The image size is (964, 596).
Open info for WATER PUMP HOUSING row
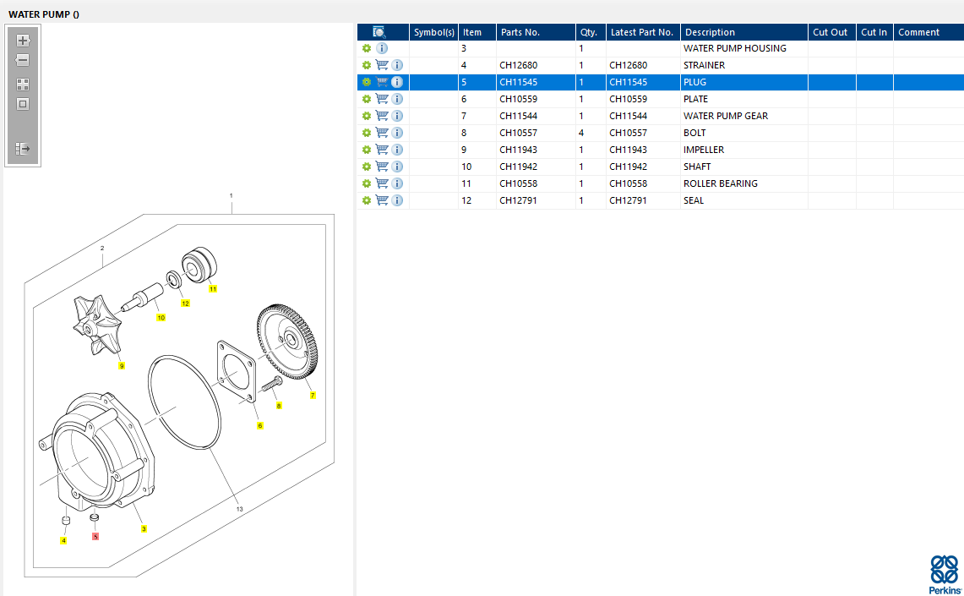(x=382, y=48)
